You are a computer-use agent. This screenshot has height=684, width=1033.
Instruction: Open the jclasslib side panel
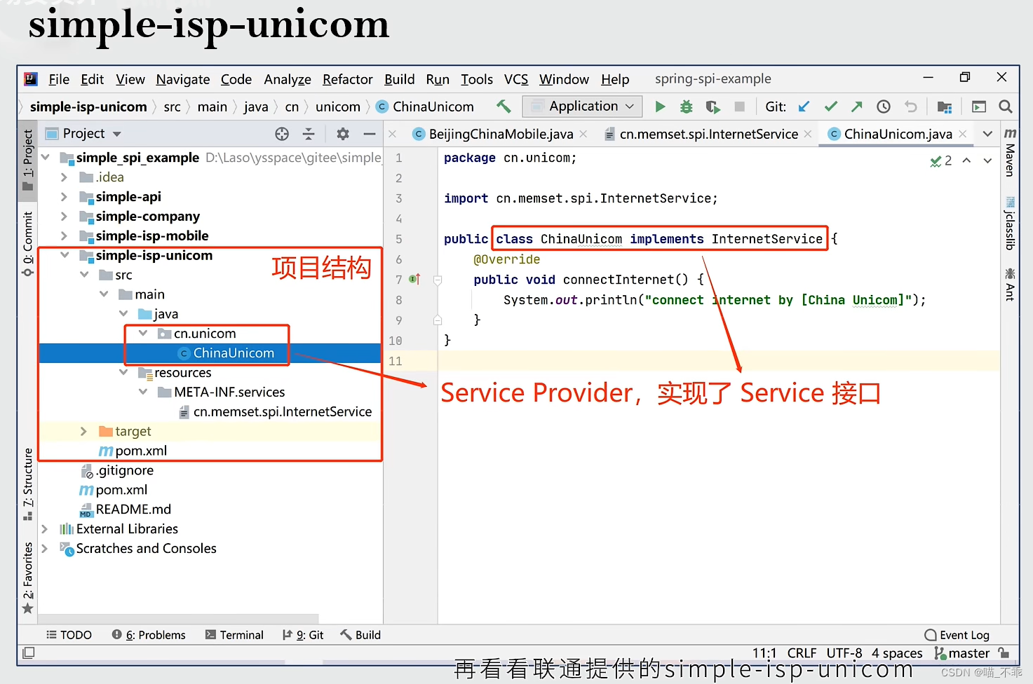pyautogui.click(x=1010, y=225)
